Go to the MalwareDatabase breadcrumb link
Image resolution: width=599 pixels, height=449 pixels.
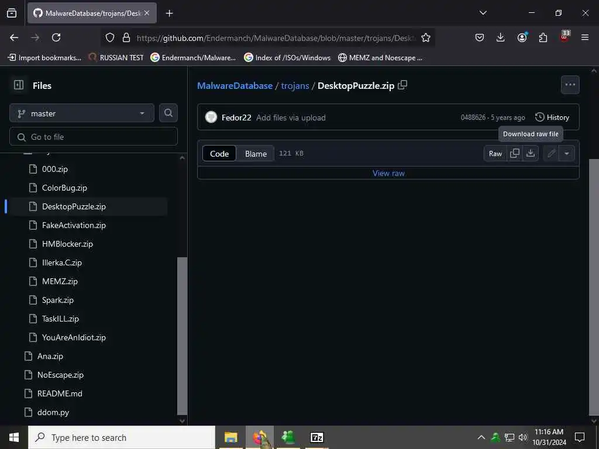235,85
